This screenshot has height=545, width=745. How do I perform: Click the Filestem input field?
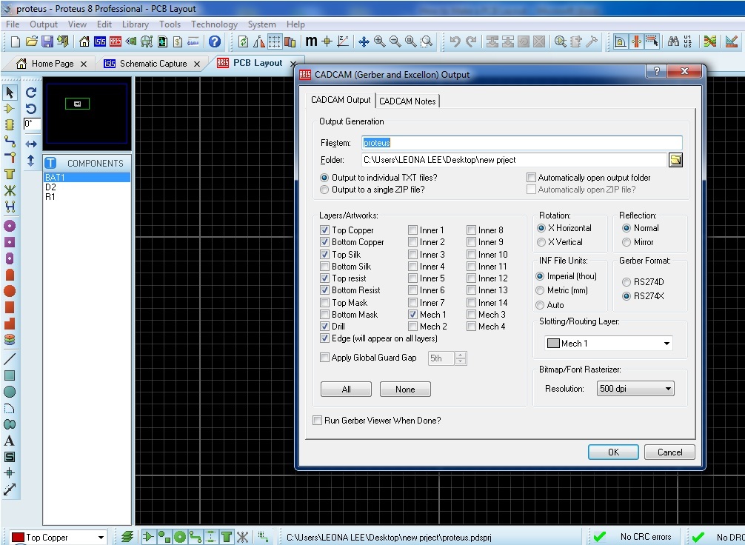point(521,143)
